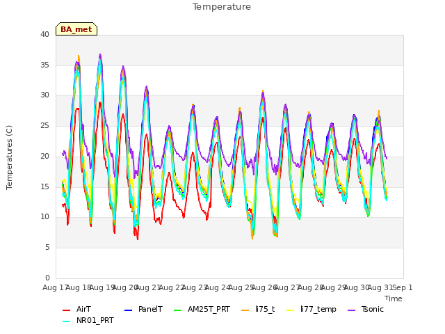Click the BA_met label badge
The height and width of the screenshot is (334, 445).
76,29
